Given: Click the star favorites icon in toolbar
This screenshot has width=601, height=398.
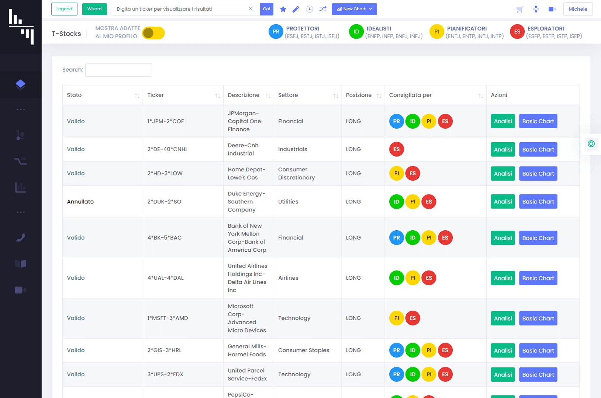Looking at the screenshot, I should (283, 9).
